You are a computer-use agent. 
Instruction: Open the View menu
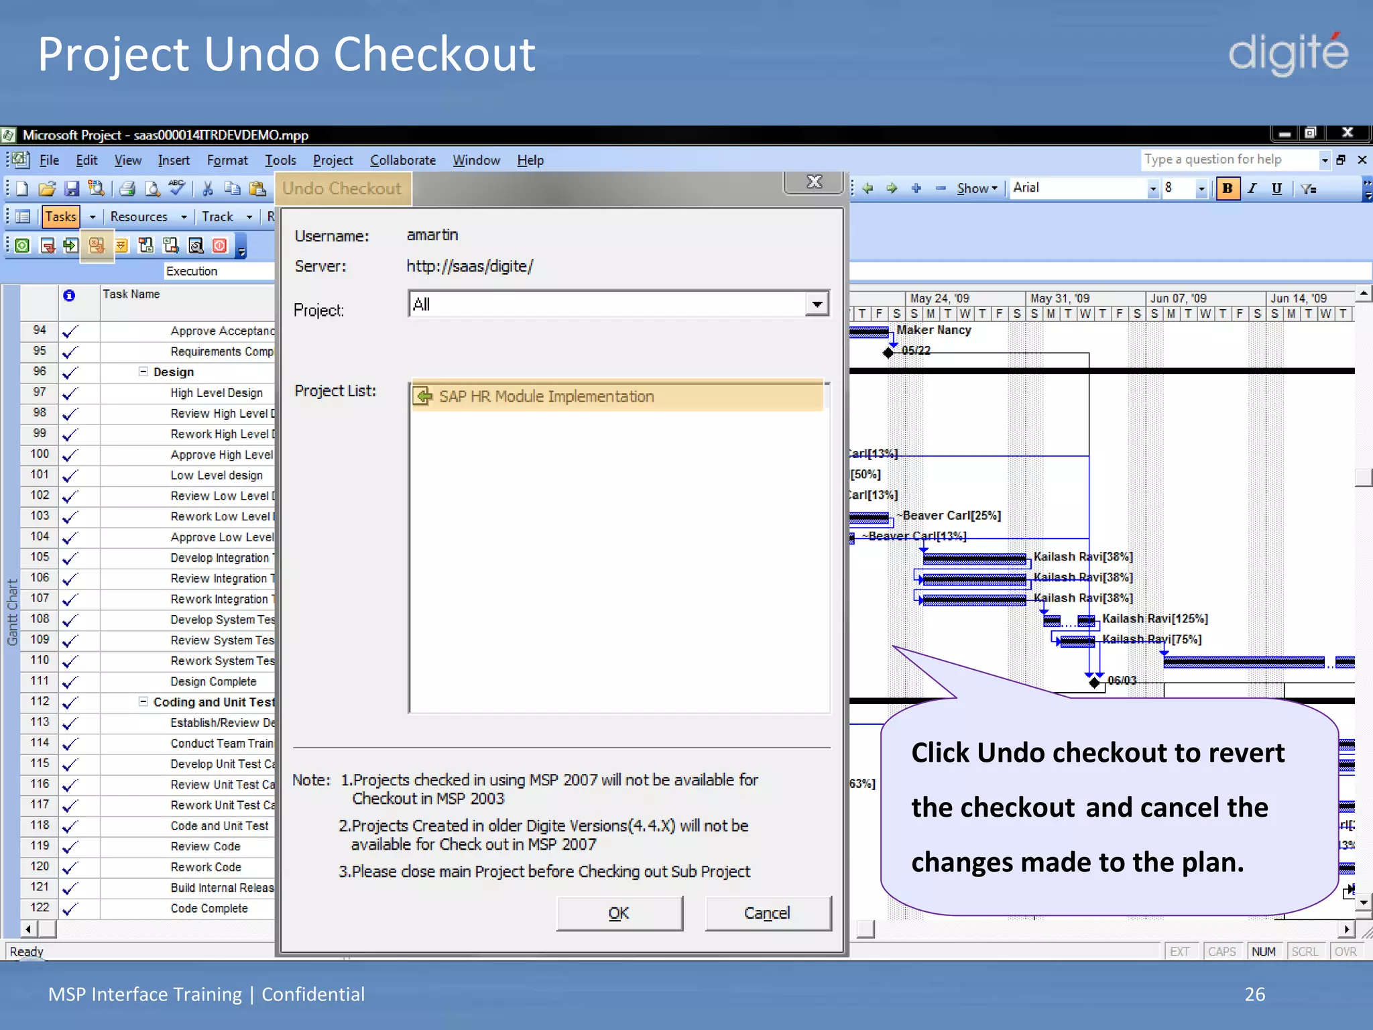coord(127,160)
